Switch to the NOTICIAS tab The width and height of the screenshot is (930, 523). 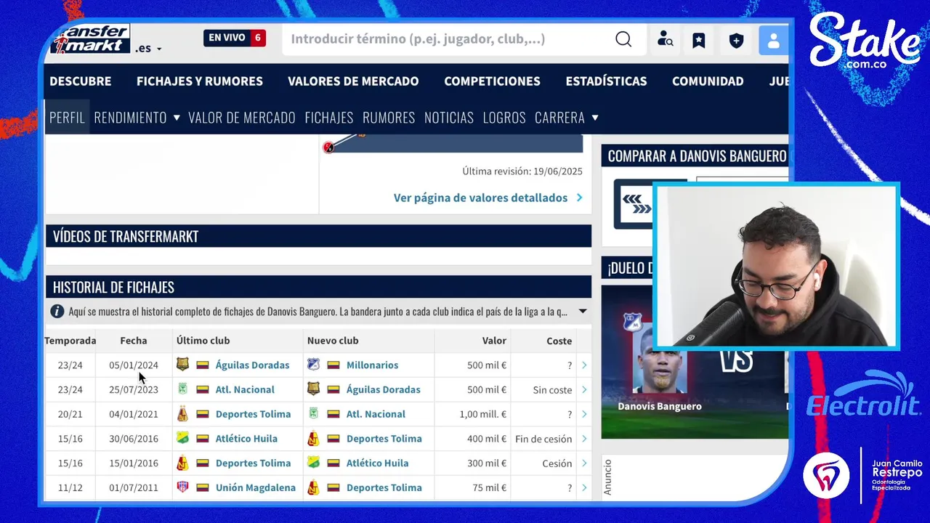click(x=449, y=117)
